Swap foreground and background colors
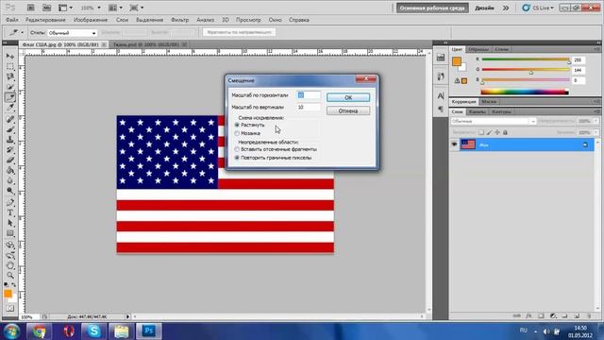 (14, 285)
